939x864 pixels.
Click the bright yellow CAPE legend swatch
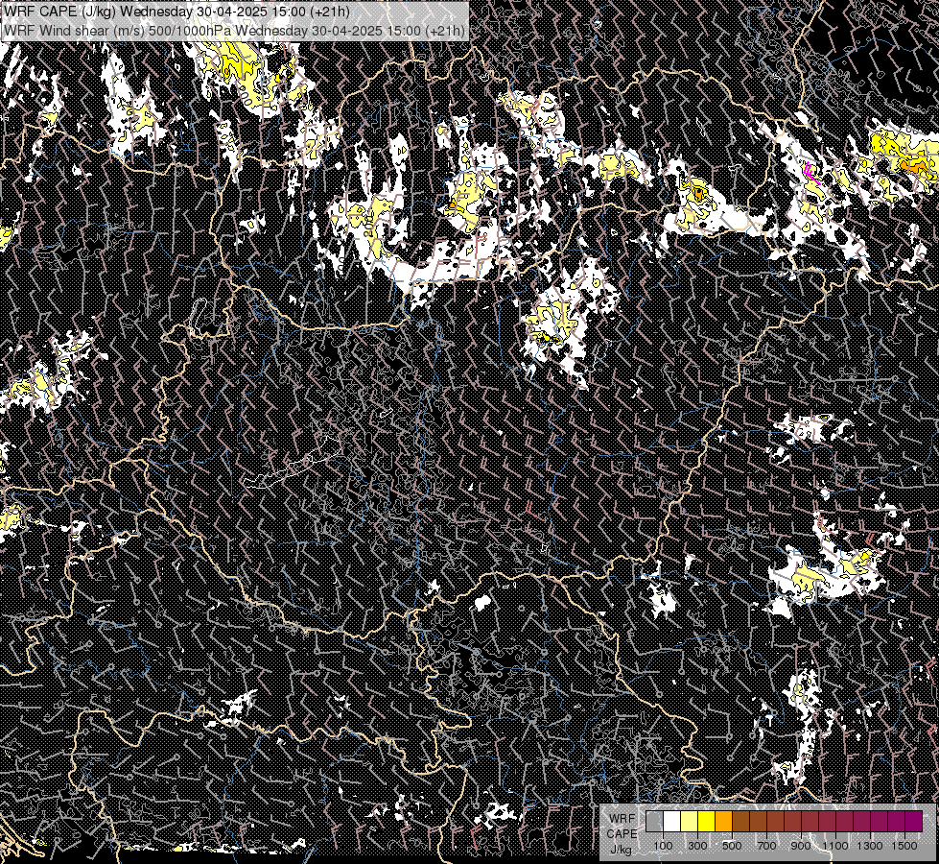coord(707,821)
